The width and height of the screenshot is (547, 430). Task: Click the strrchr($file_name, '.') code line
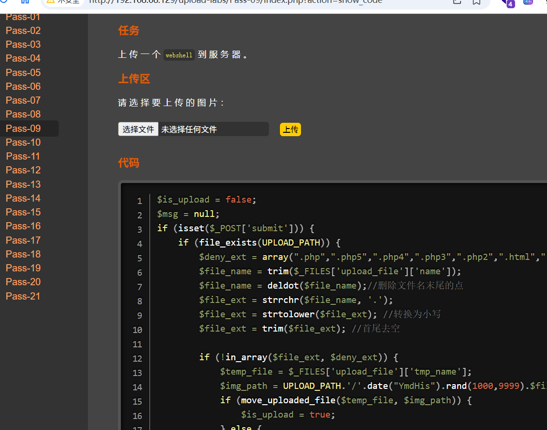(x=296, y=300)
